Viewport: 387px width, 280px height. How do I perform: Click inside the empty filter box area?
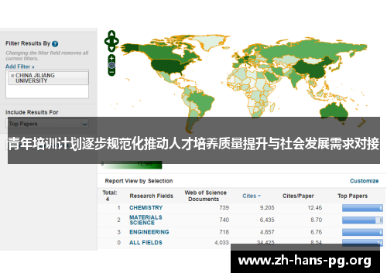pyautogui.click(x=47, y=91)
